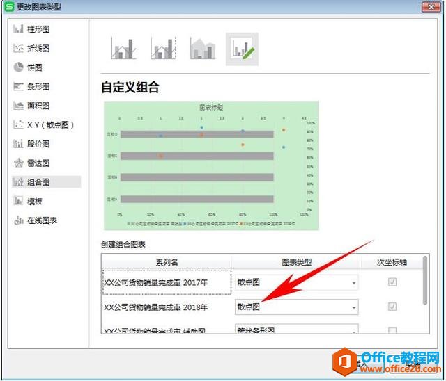Screen dimensions: 446x381
Task: Switch to 条形图 category label
Action: pyautogui.click(x=38, y=86)
